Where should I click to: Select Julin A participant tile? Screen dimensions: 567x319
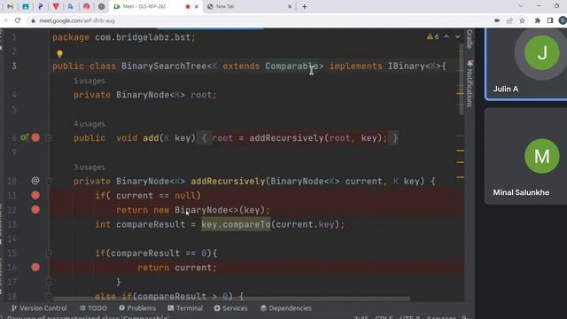click(x=526, y=64)
